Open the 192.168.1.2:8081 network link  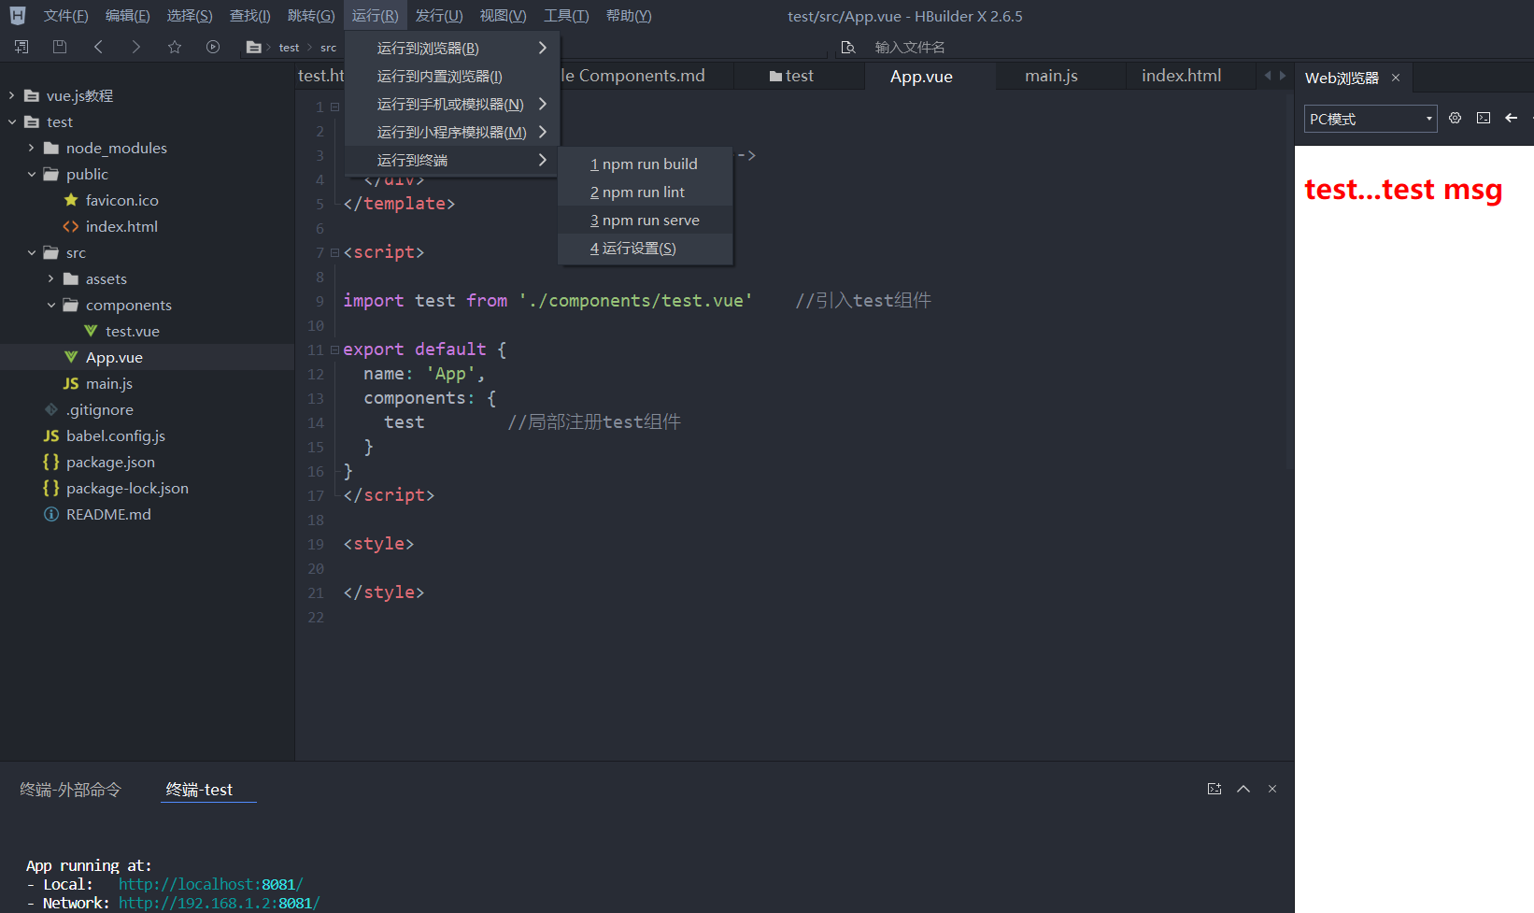[x=219, y=903]
